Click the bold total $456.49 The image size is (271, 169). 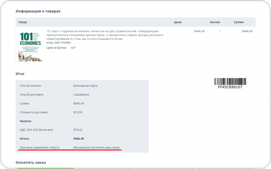79,138
